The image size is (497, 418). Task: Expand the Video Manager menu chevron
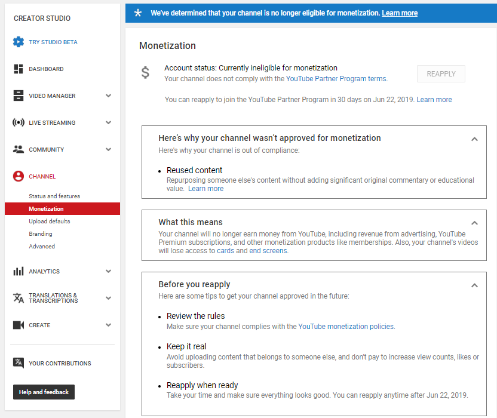click(x=108, y=96)
